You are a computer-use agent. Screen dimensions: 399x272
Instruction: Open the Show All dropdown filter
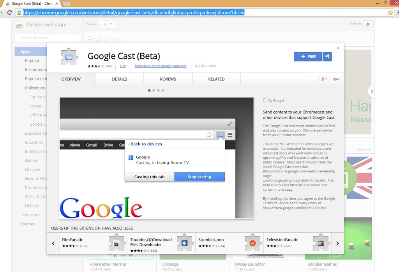[108, 24]
